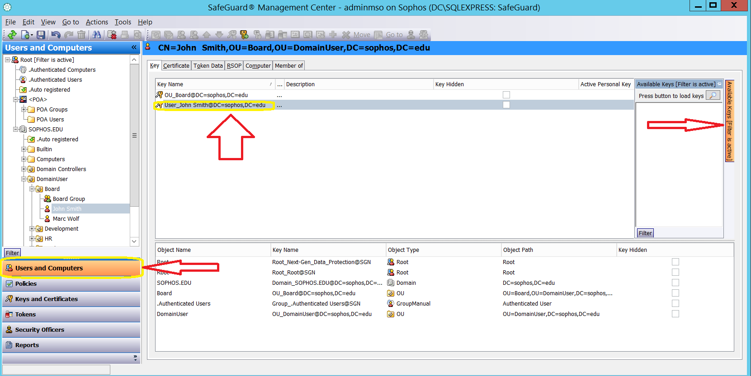Viewport: 751px width, 376px height.
Task: Open the Reports navigation section
Action: click(71, 345)
